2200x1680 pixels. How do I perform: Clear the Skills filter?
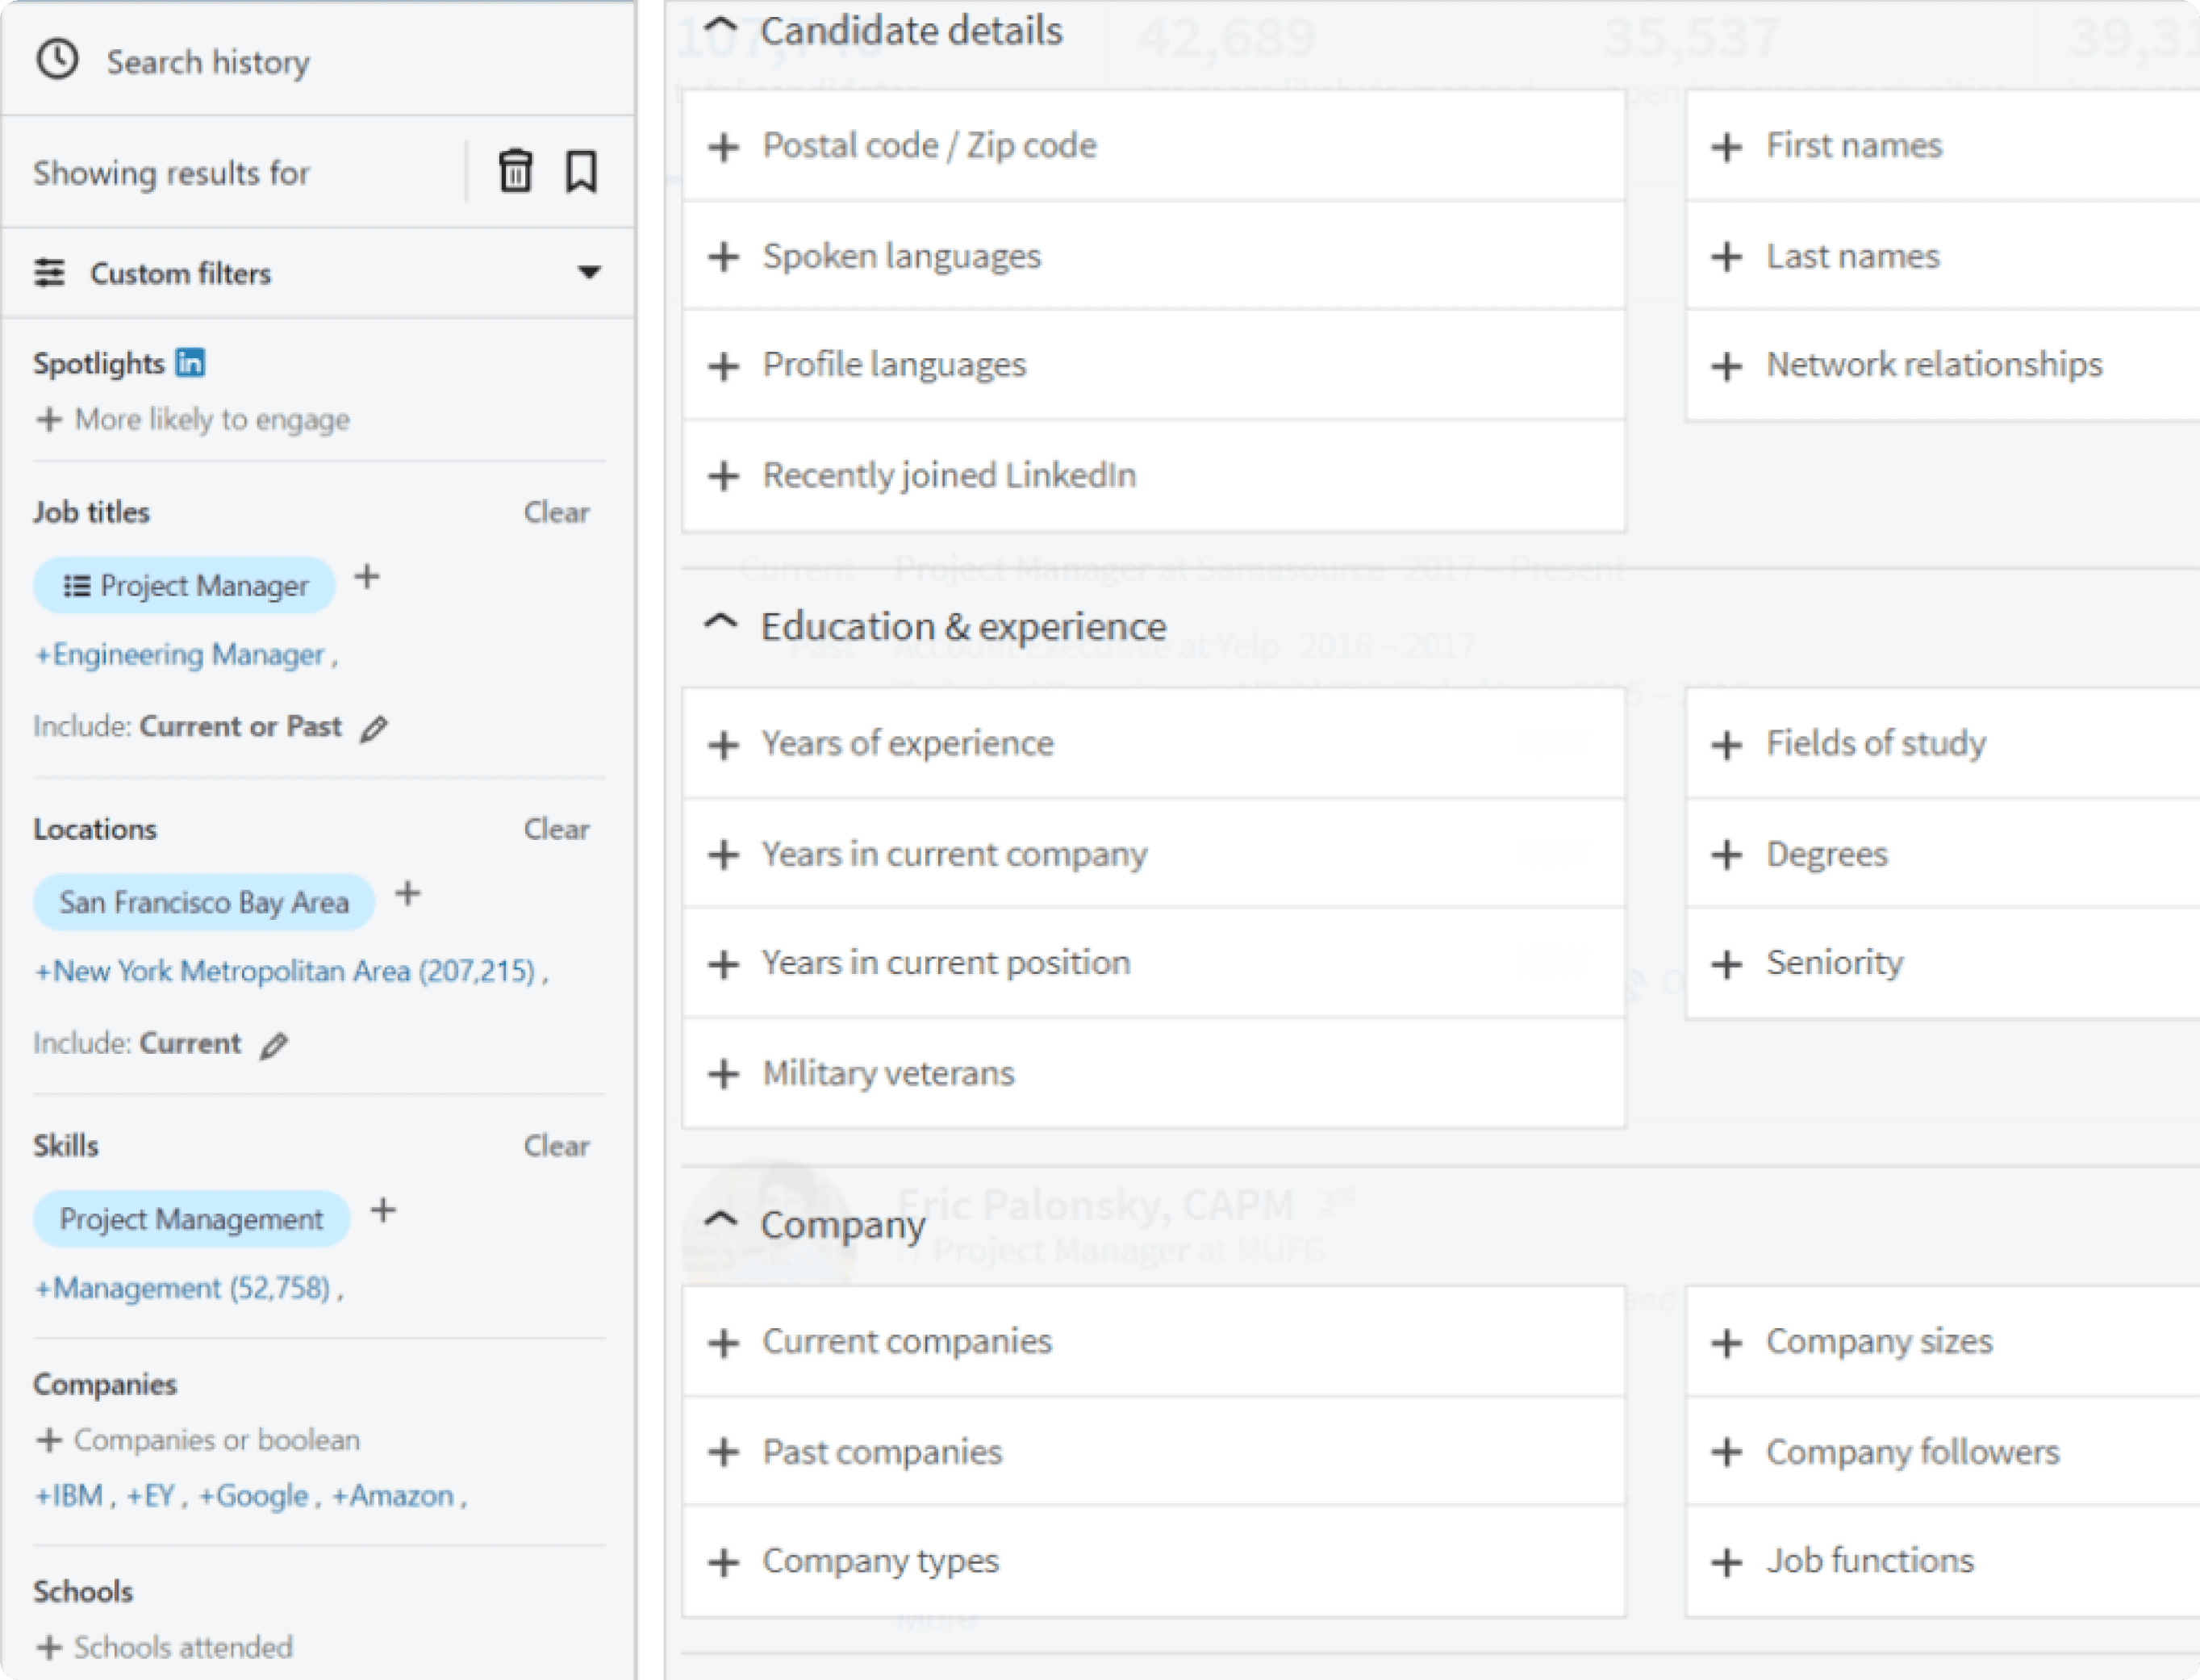click(556, 1146)
